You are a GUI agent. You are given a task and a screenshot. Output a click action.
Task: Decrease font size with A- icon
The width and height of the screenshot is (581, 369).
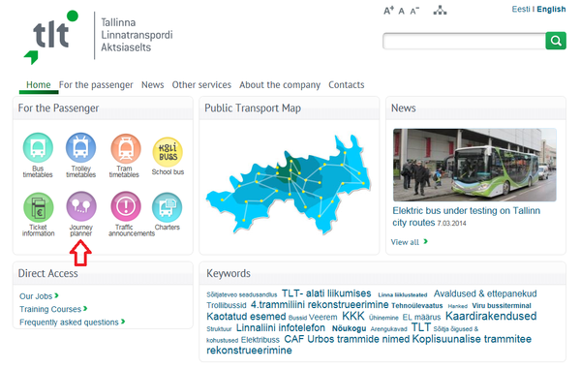pyautogui.click(x=414, y=11)
